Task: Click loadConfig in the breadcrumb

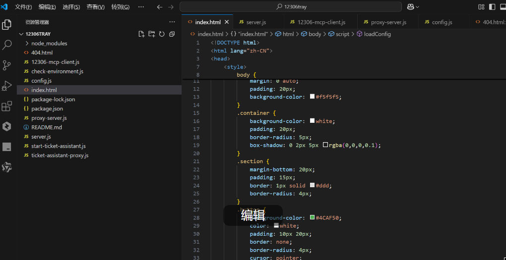Action: pyautogui.click(x=377, y=34)
